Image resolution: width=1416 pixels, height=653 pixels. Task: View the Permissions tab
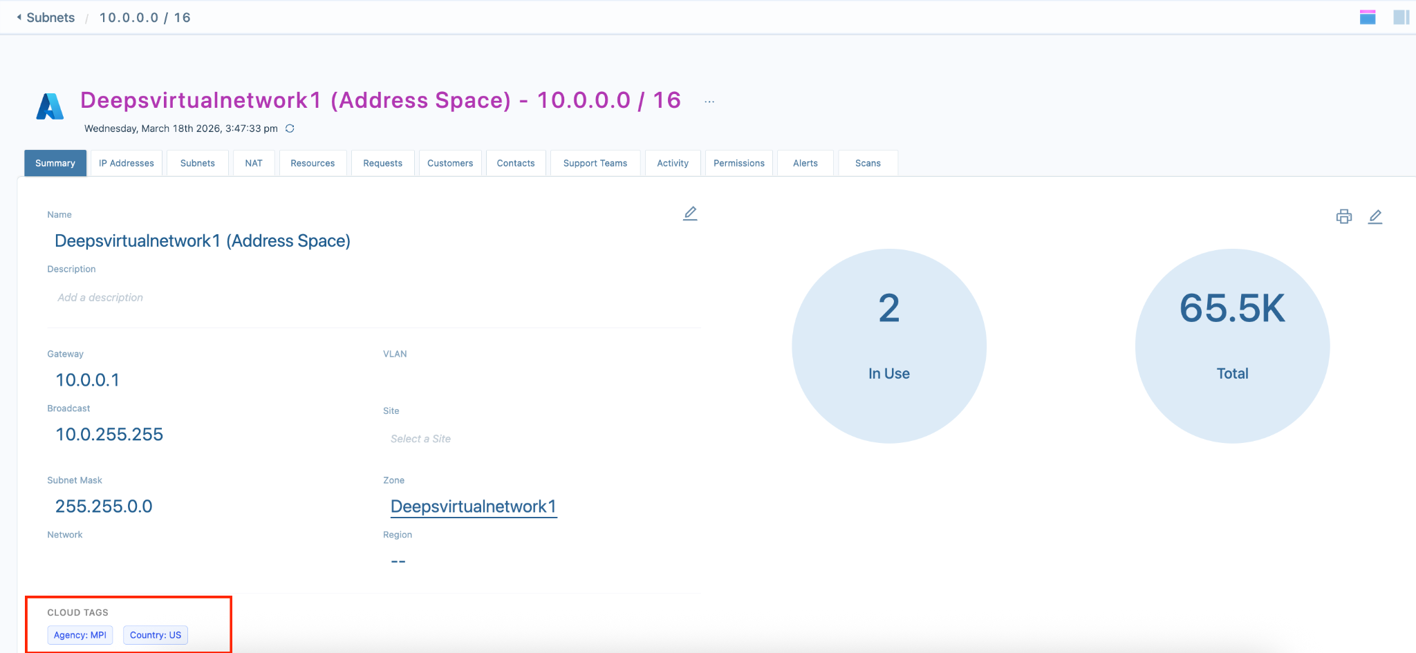(739, 163)
